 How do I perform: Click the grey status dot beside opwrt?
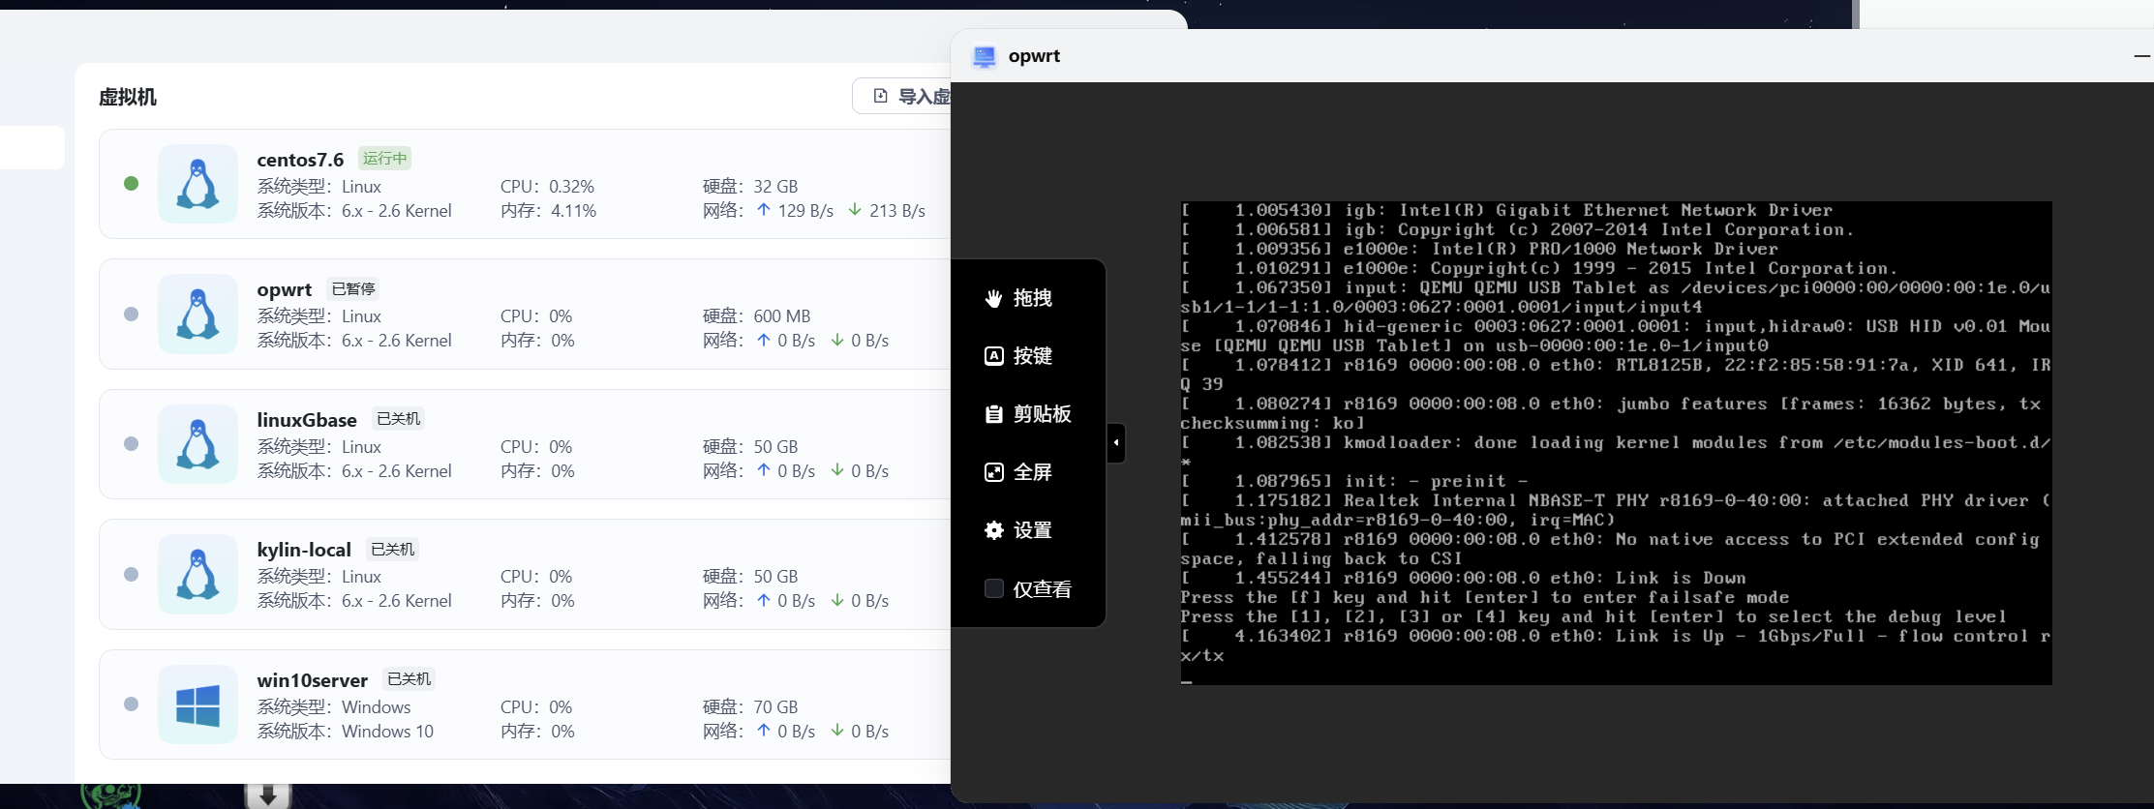coord(132,314)
